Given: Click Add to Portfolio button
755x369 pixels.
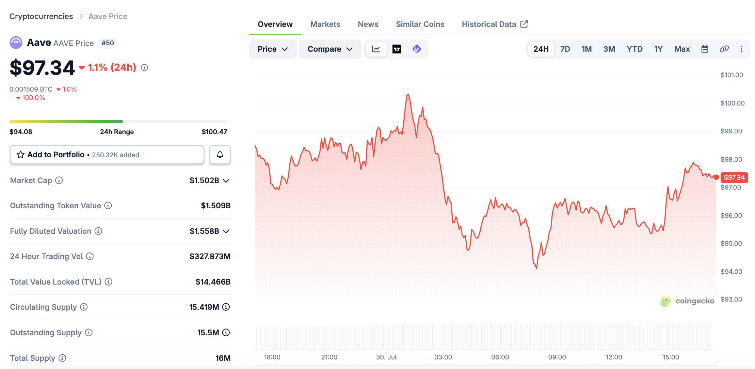Looking at the screenshot, I should pyautogui.click(x=107, y=155).
